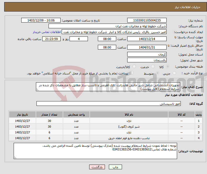
Task: Click the واحد شمارش column header
Action: point(76,115)
